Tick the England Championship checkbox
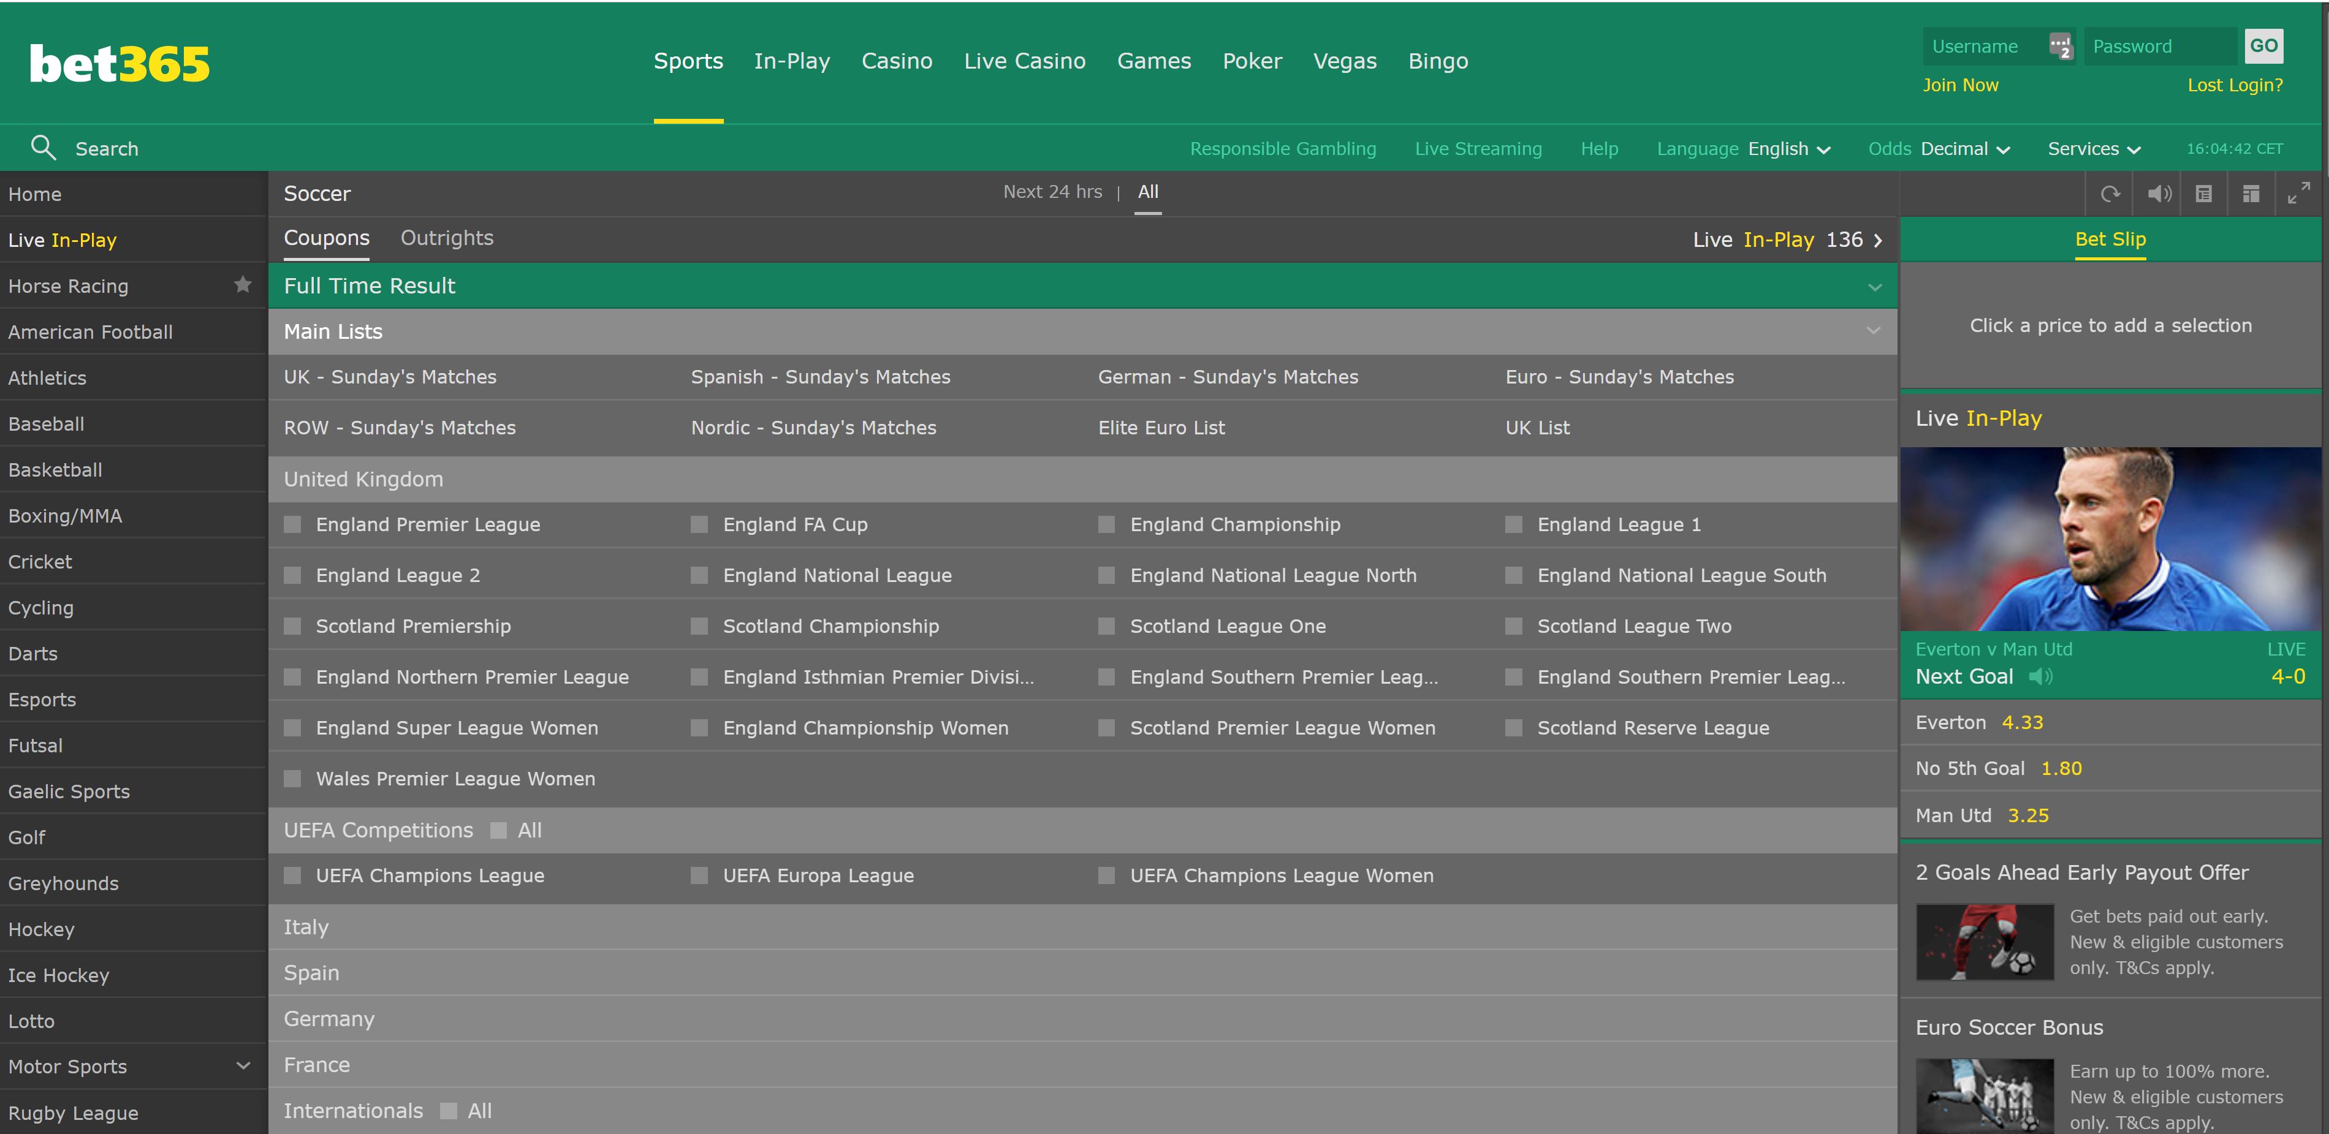The height and width of the screenshot is (1134, 2329). tap(1106, 524)
